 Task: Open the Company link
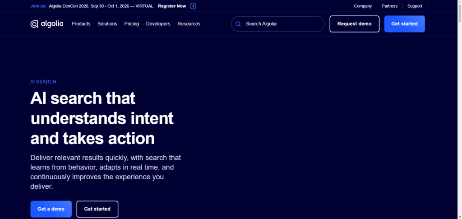[363, 6]
